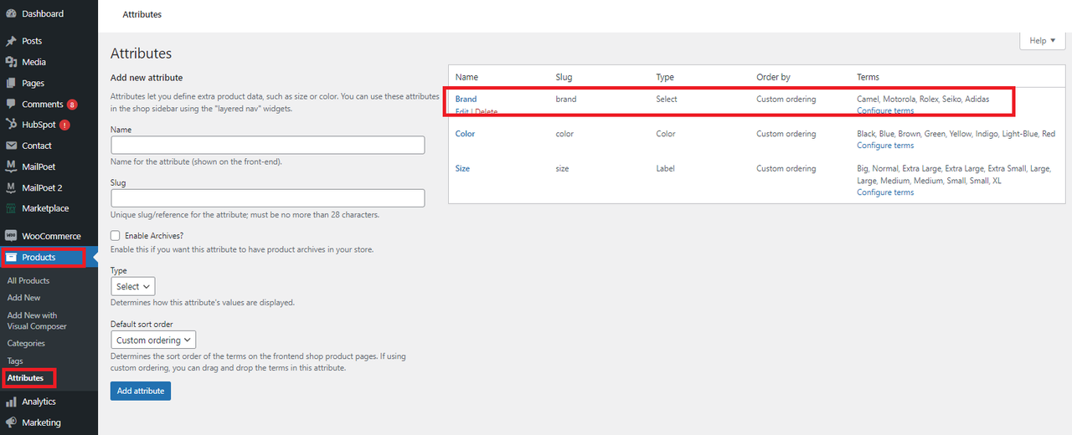1072x435 pixels.
Task: Open Tags submenu item
Action: tap(15, 361)
